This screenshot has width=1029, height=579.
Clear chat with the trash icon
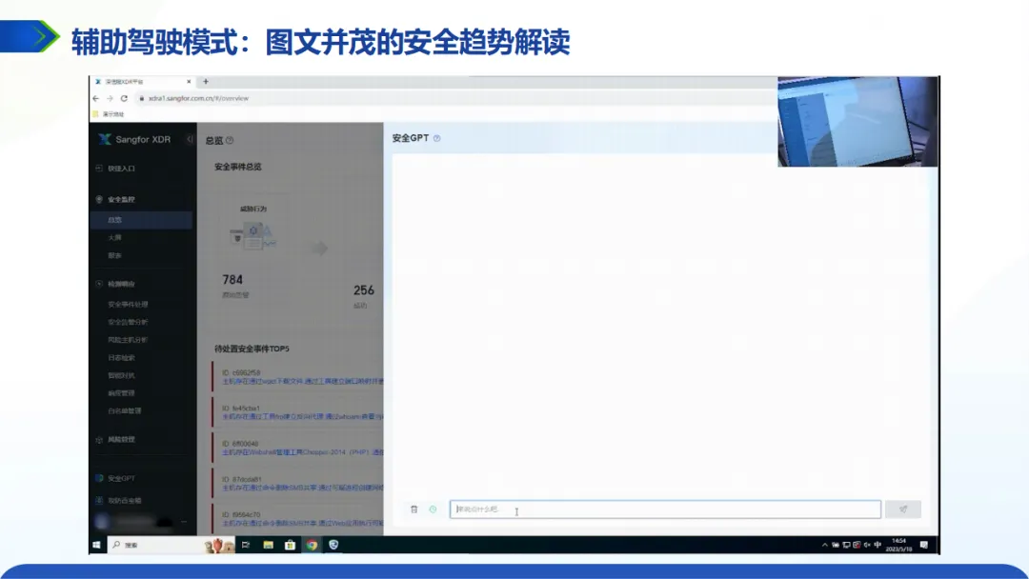click(414, 509)
